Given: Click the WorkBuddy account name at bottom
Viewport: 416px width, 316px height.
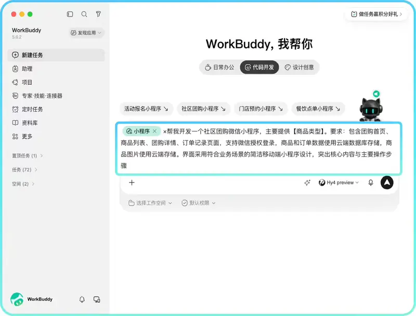Looking at the screenshot, I should point(40,299).
